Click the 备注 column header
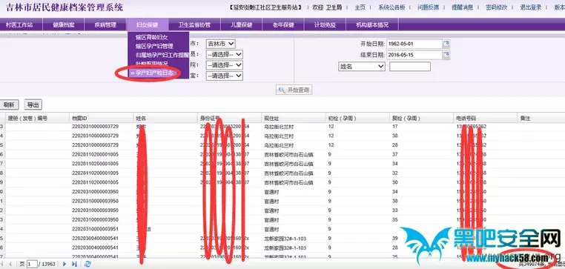Screen dimensions: 565x269 coord(541,118)
